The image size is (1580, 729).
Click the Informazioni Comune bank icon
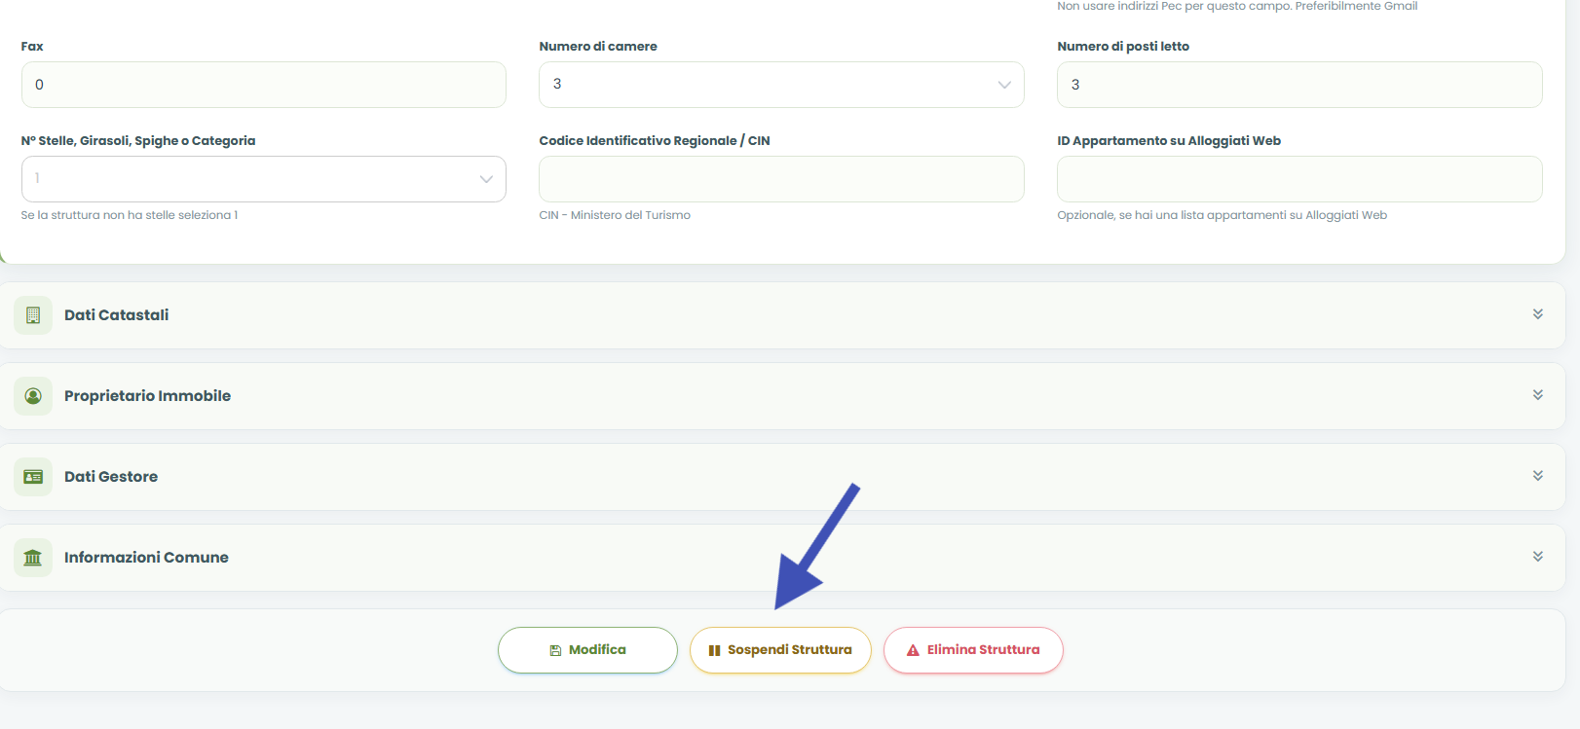tap(33, 558)
